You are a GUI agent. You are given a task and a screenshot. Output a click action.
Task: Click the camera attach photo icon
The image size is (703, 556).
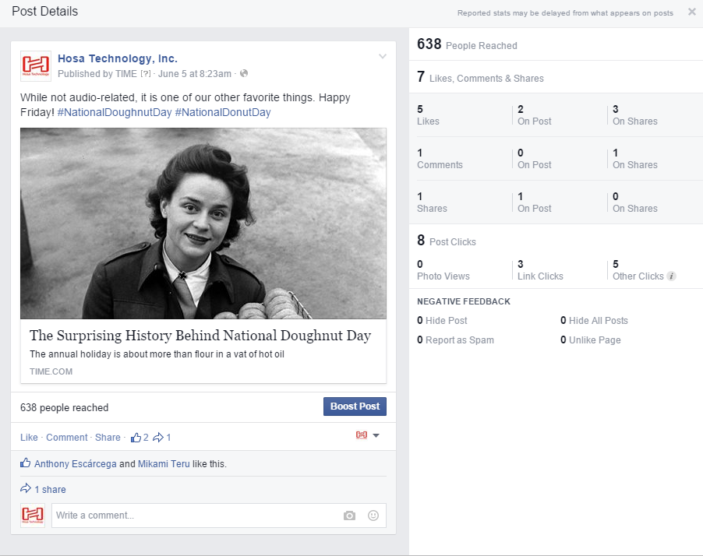(x=349, y=516)
